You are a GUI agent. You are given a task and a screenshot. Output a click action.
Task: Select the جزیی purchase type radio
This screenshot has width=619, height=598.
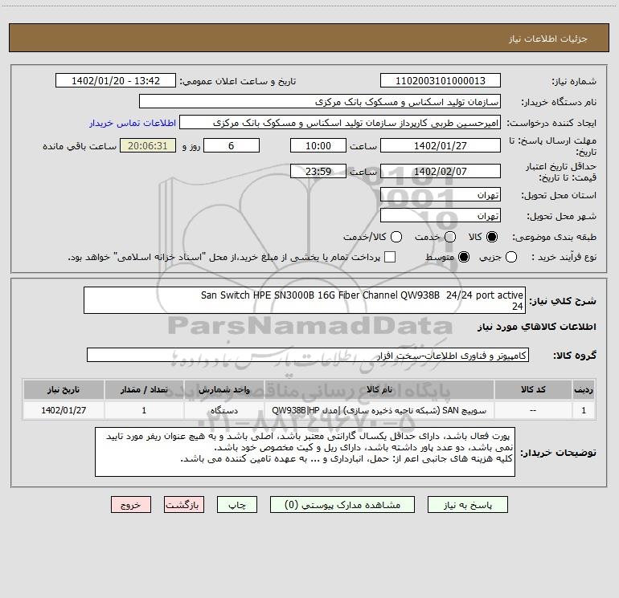(511, 257)
